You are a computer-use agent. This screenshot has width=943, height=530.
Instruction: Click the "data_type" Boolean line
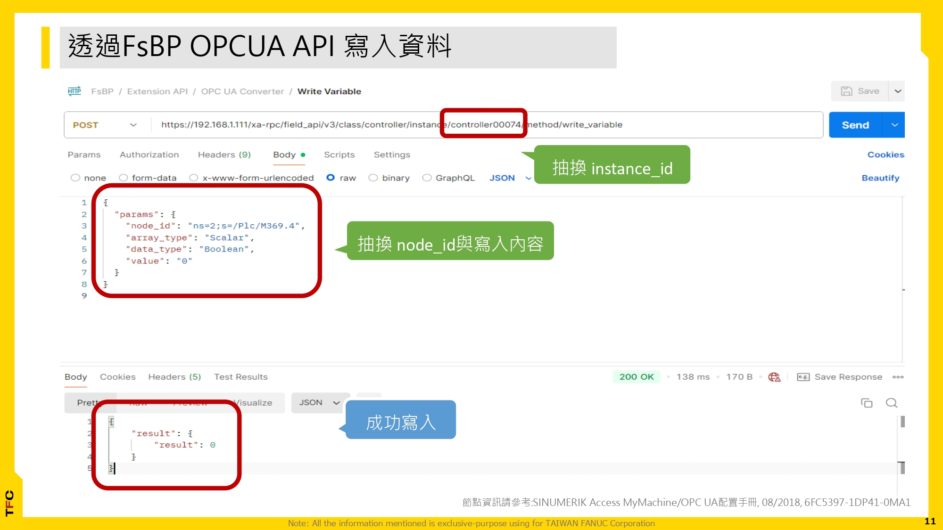[190, 249]
